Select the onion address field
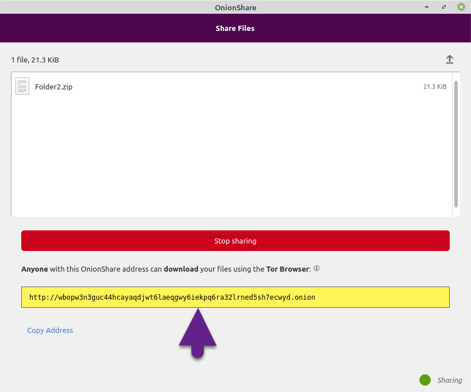This screenshot has height=392, width=471. pos(235,297)
